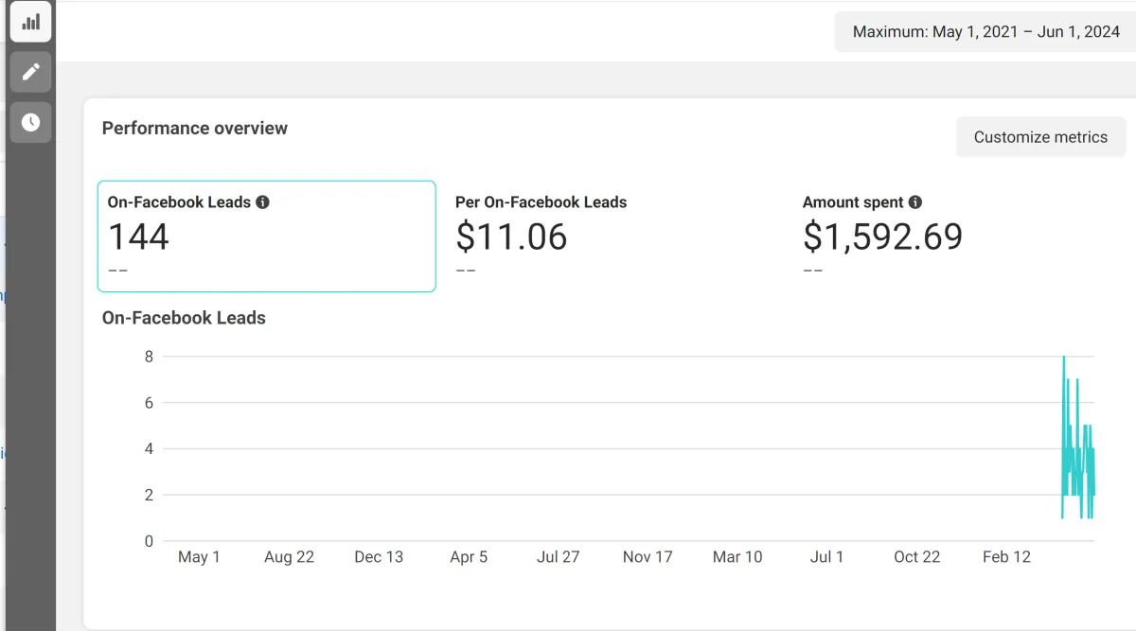The width and height of the screenshot is (1136, 631).
Task: Click the May 1 axis label
Action: click(199, 557)
